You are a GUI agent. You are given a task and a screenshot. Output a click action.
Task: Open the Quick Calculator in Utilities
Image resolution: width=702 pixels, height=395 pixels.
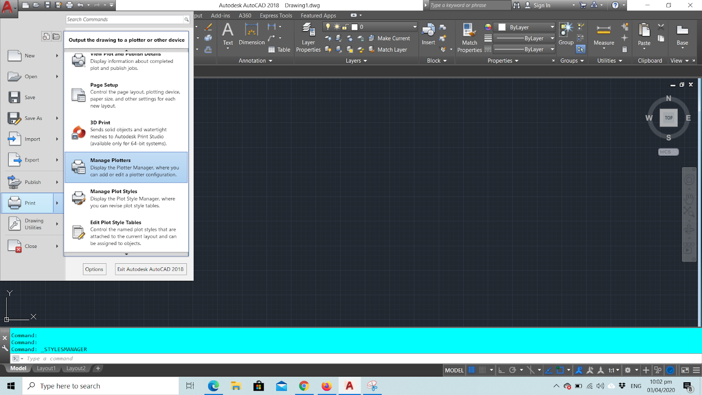tap(625, 50)
